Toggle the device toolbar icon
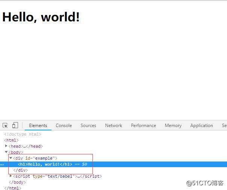This screenshot has width=227, height=190. [15, 125]
